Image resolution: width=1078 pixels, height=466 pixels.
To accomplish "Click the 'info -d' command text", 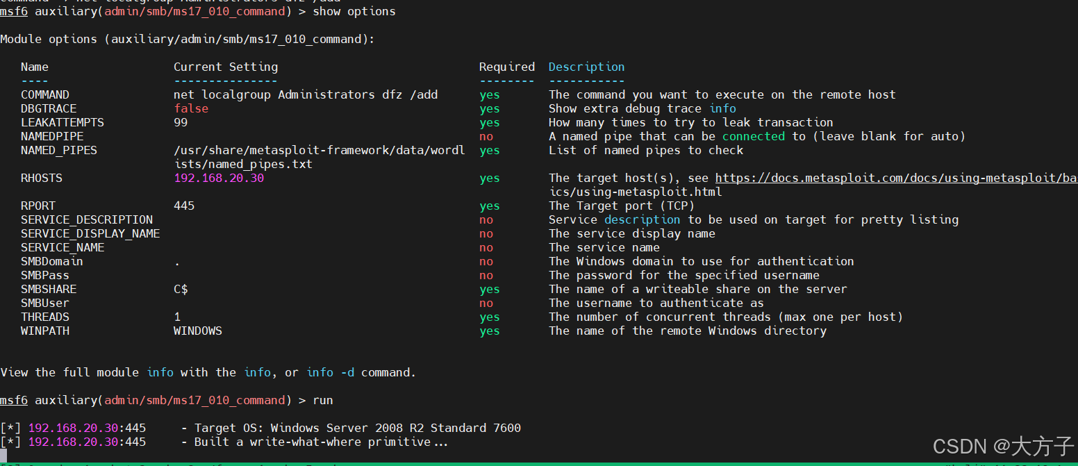I will click(330, 372).
